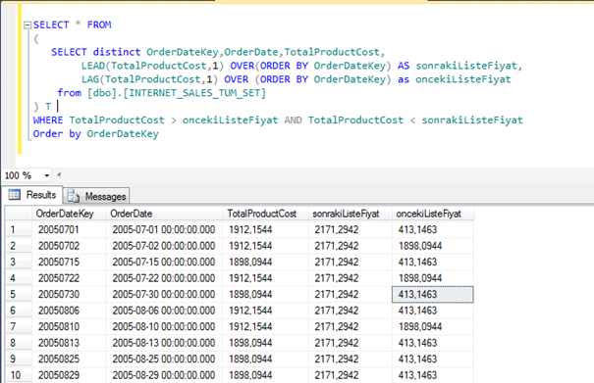The width and height of the screenshot is (594, 383).
Task: Click the cell 20050810
Action: coord(69,326)
